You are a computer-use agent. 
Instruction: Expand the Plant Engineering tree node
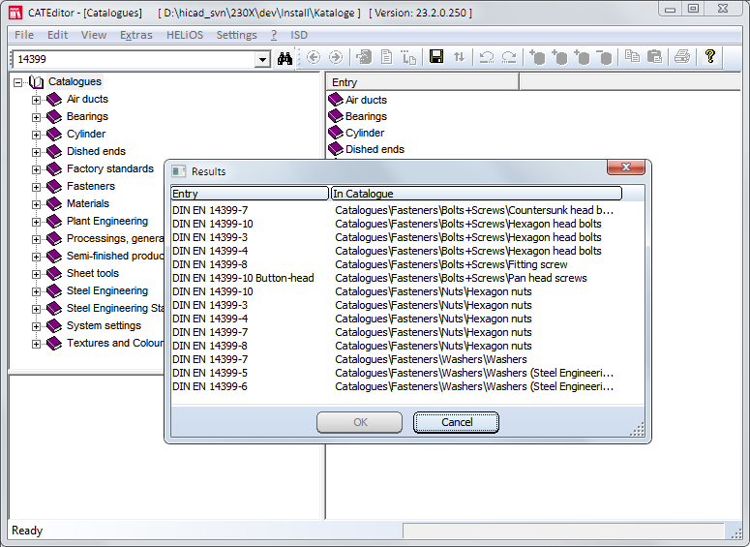[x=36, y=222]
